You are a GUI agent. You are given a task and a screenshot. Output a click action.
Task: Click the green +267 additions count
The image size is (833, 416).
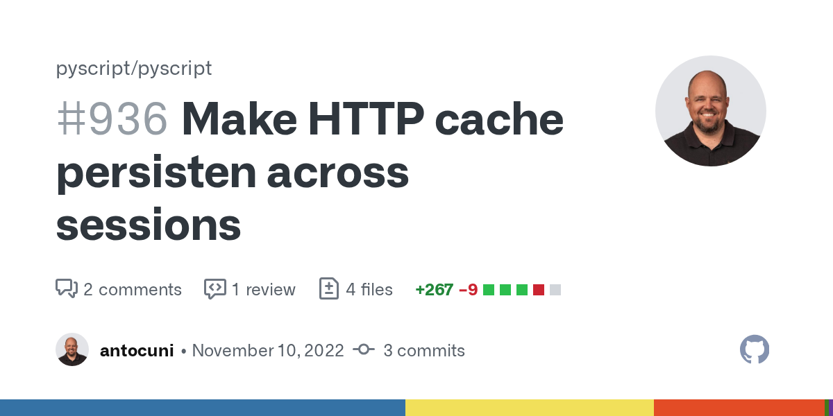(x=434, y=289)
